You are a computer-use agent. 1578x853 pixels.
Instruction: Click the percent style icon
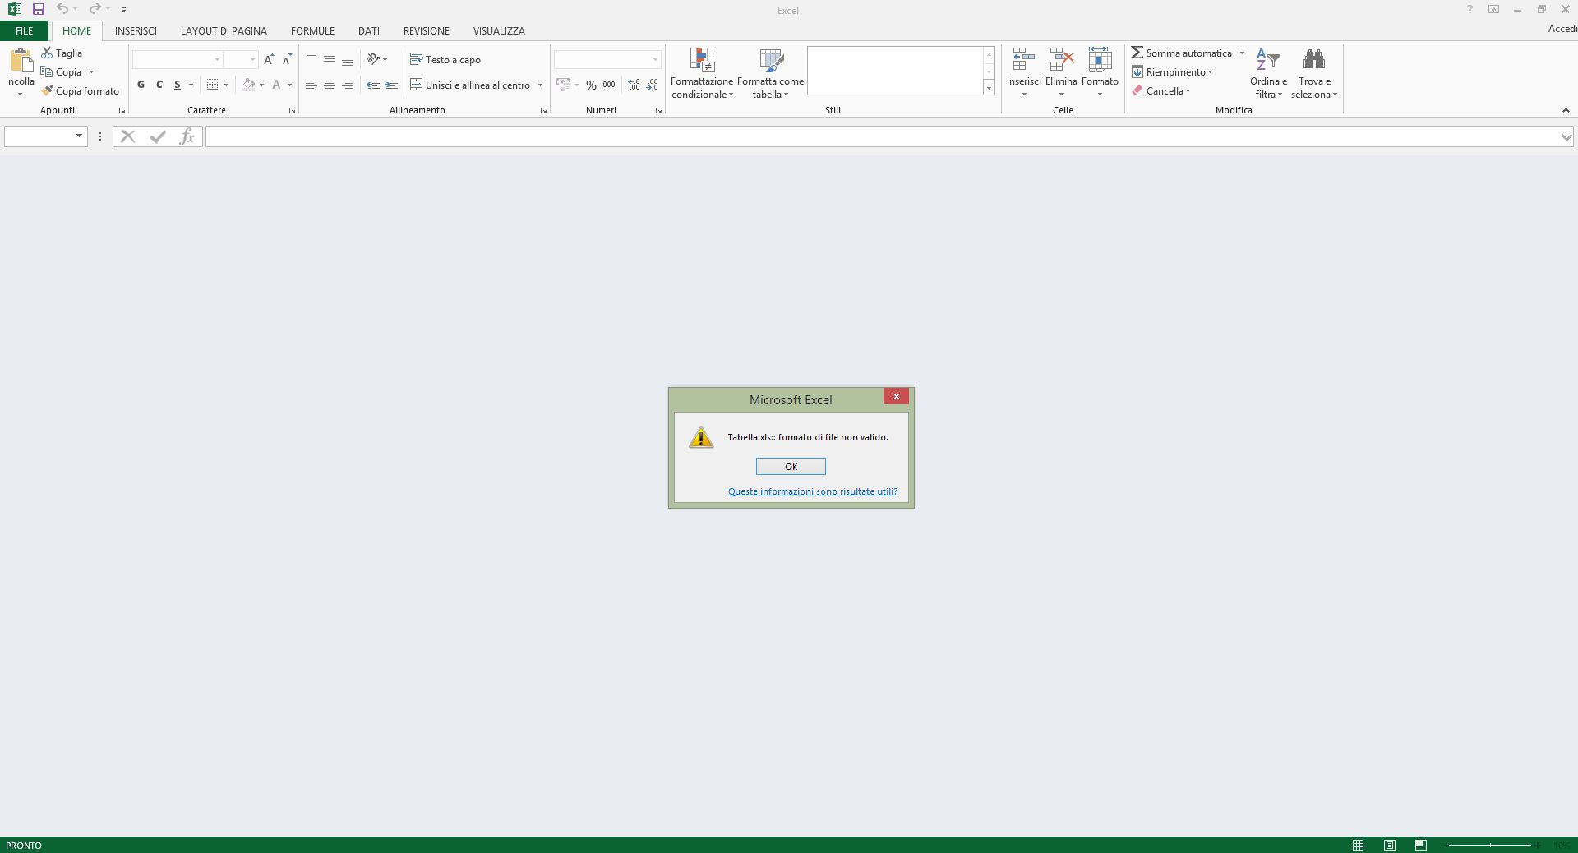591,85
